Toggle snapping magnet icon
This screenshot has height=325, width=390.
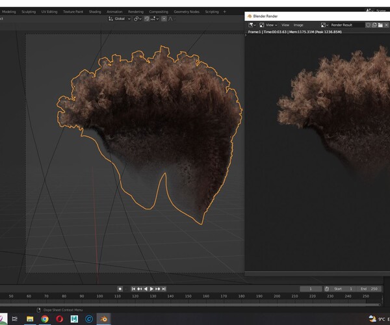147,19
